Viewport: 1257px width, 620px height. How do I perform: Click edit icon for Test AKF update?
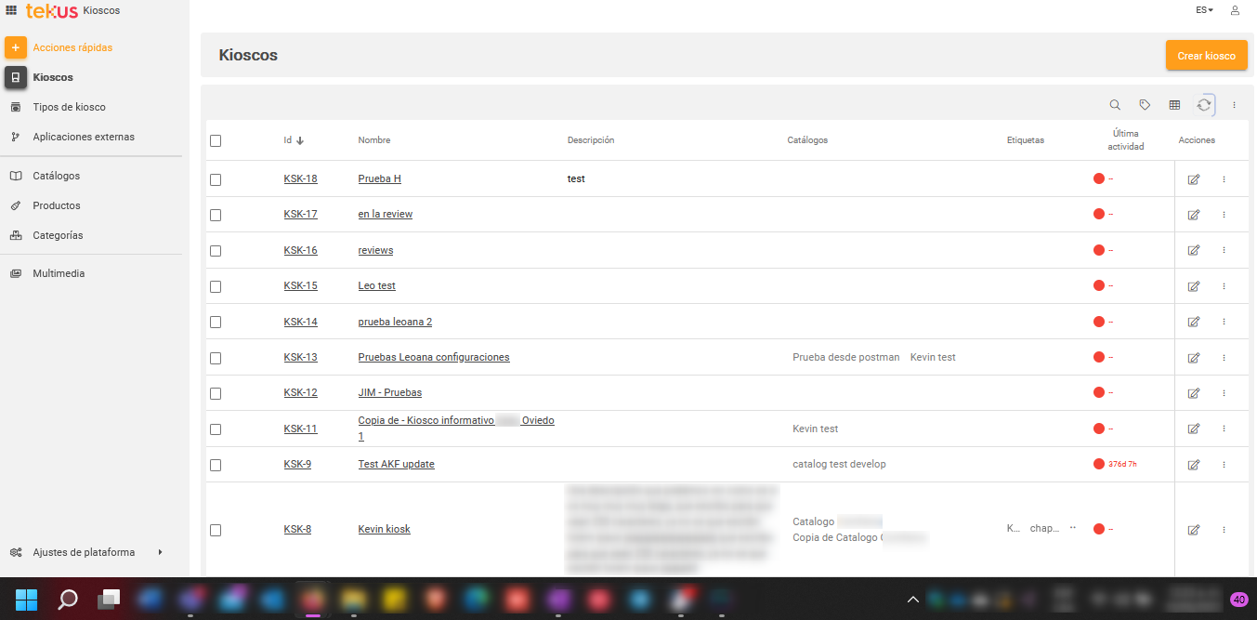1194,465
